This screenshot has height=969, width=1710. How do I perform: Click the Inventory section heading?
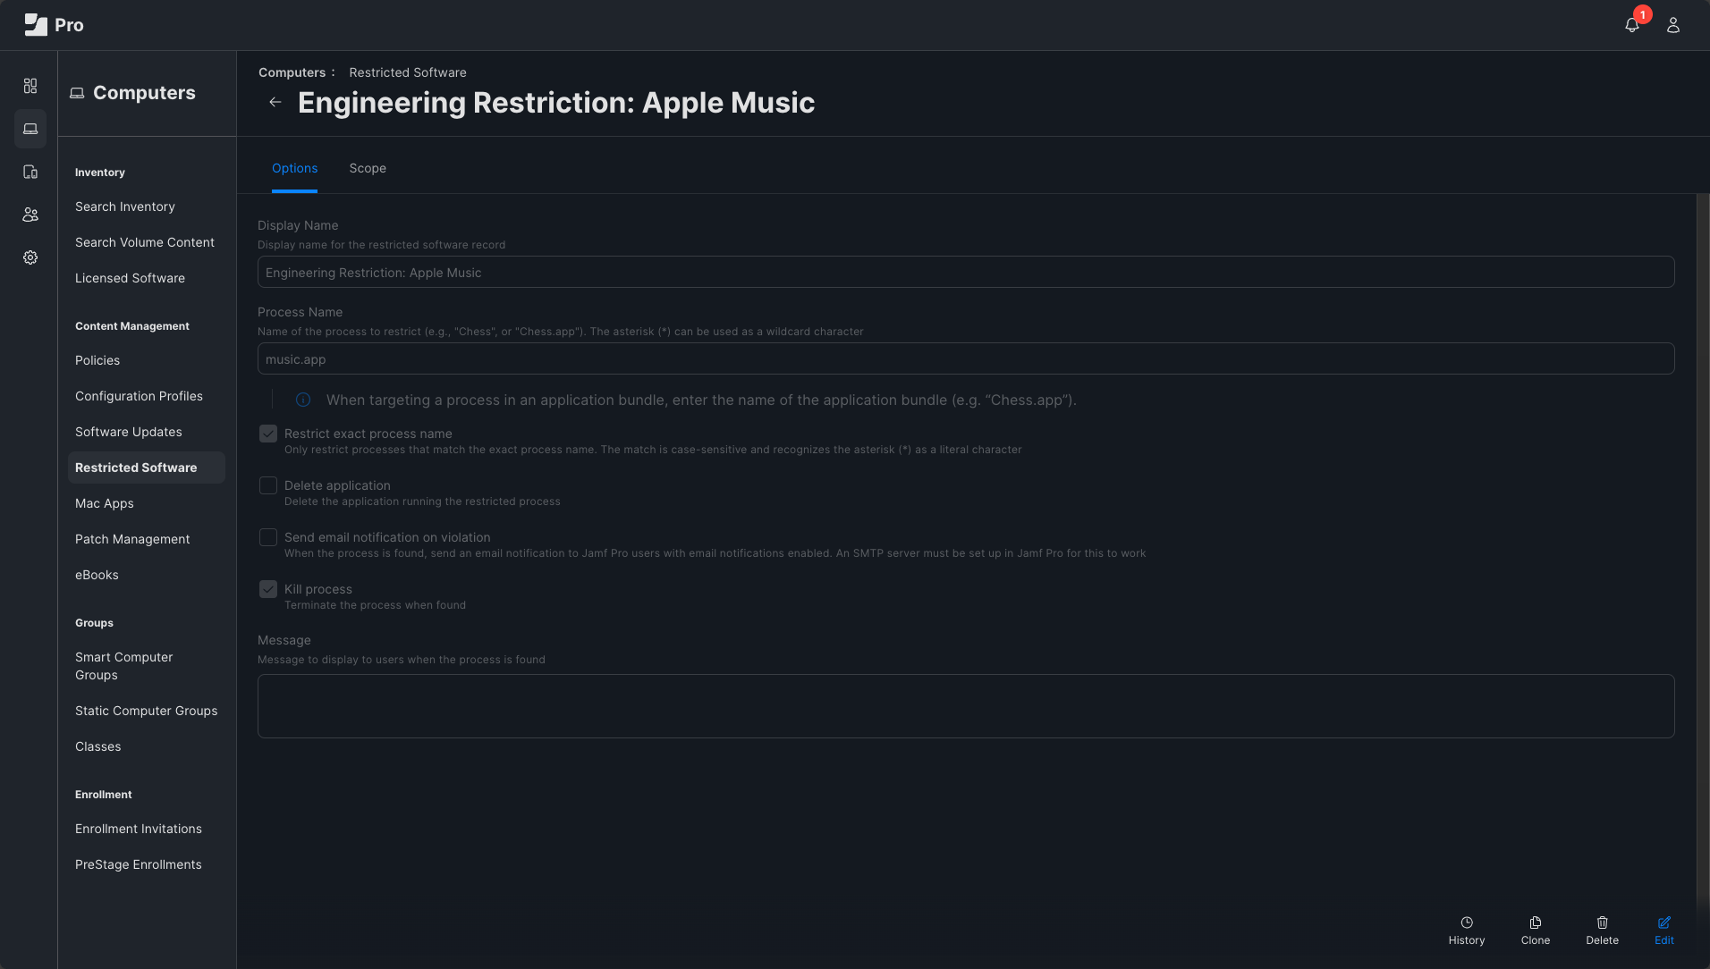(x=100, y=173)
